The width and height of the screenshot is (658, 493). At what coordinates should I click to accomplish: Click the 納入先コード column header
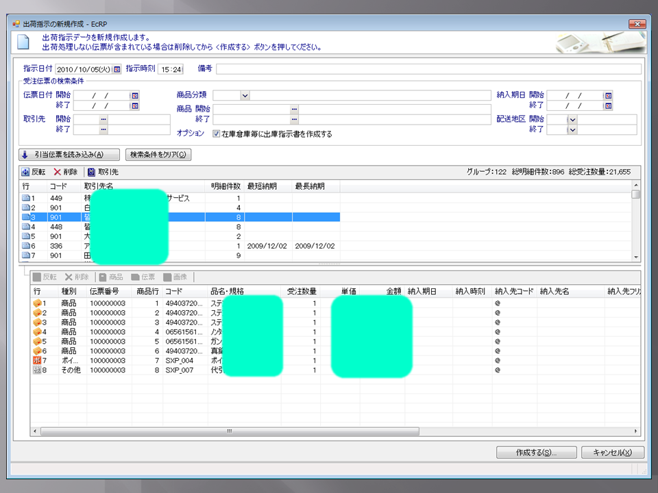[x=513, y=291]
